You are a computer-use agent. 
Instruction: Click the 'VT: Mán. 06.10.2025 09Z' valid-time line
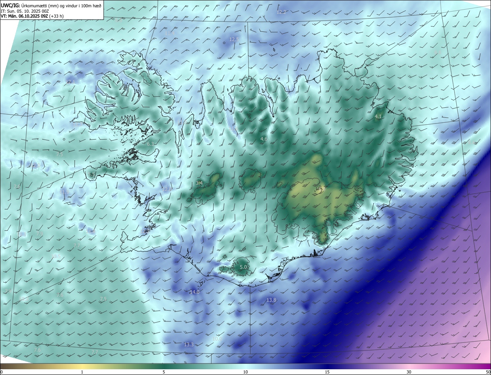32,16
